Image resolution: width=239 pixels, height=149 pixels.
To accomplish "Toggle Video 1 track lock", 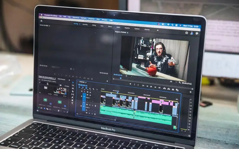I will click(x=81, y=96).
